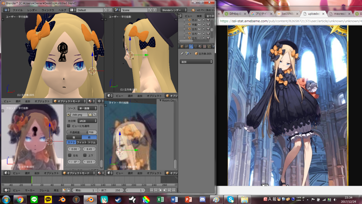The image size is (362, 204).
Task: Open the Object (cube) properties tab
Action: coord(182,46)
